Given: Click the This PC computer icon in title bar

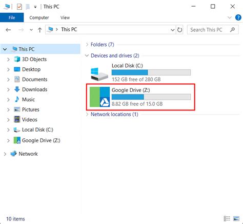Looking at the screenshot, I should tap(7, 7).
